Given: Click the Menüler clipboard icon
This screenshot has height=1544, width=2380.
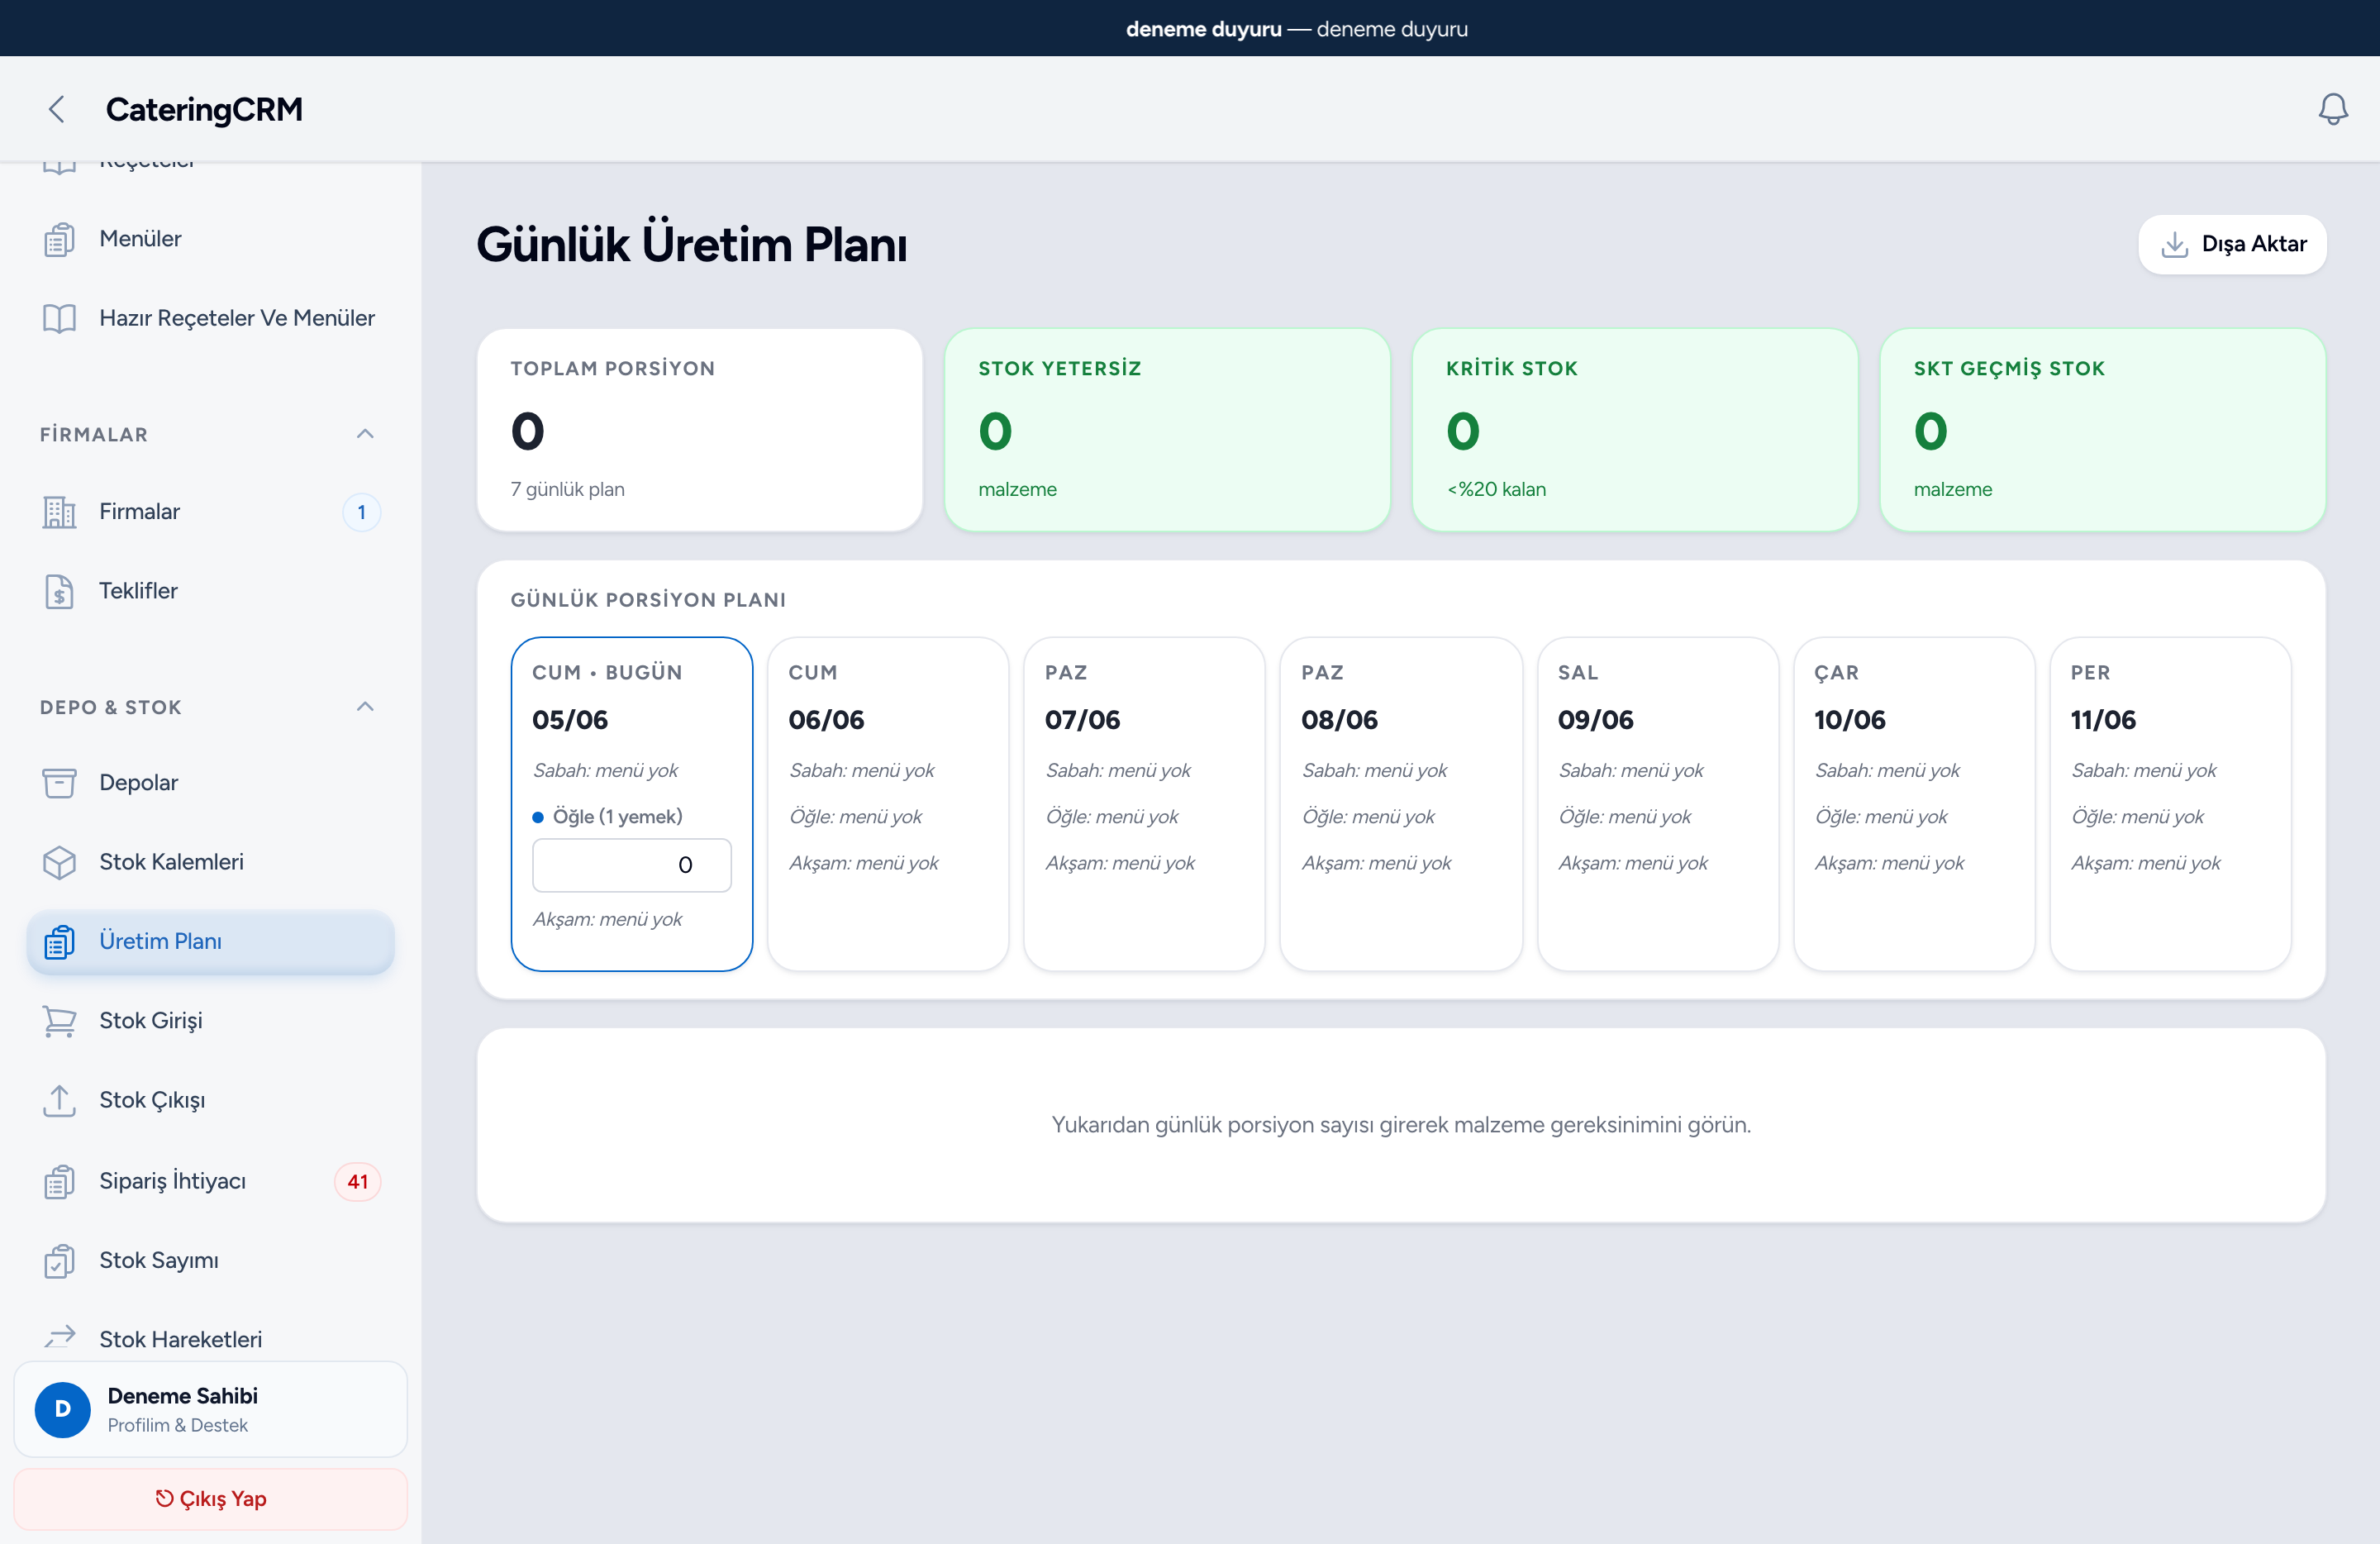Looking at the screenshot, I should [59, 239].
